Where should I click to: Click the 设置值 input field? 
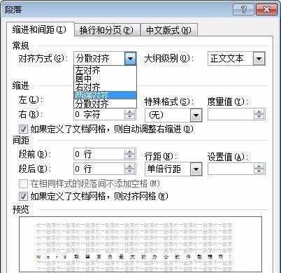(231, 169)
